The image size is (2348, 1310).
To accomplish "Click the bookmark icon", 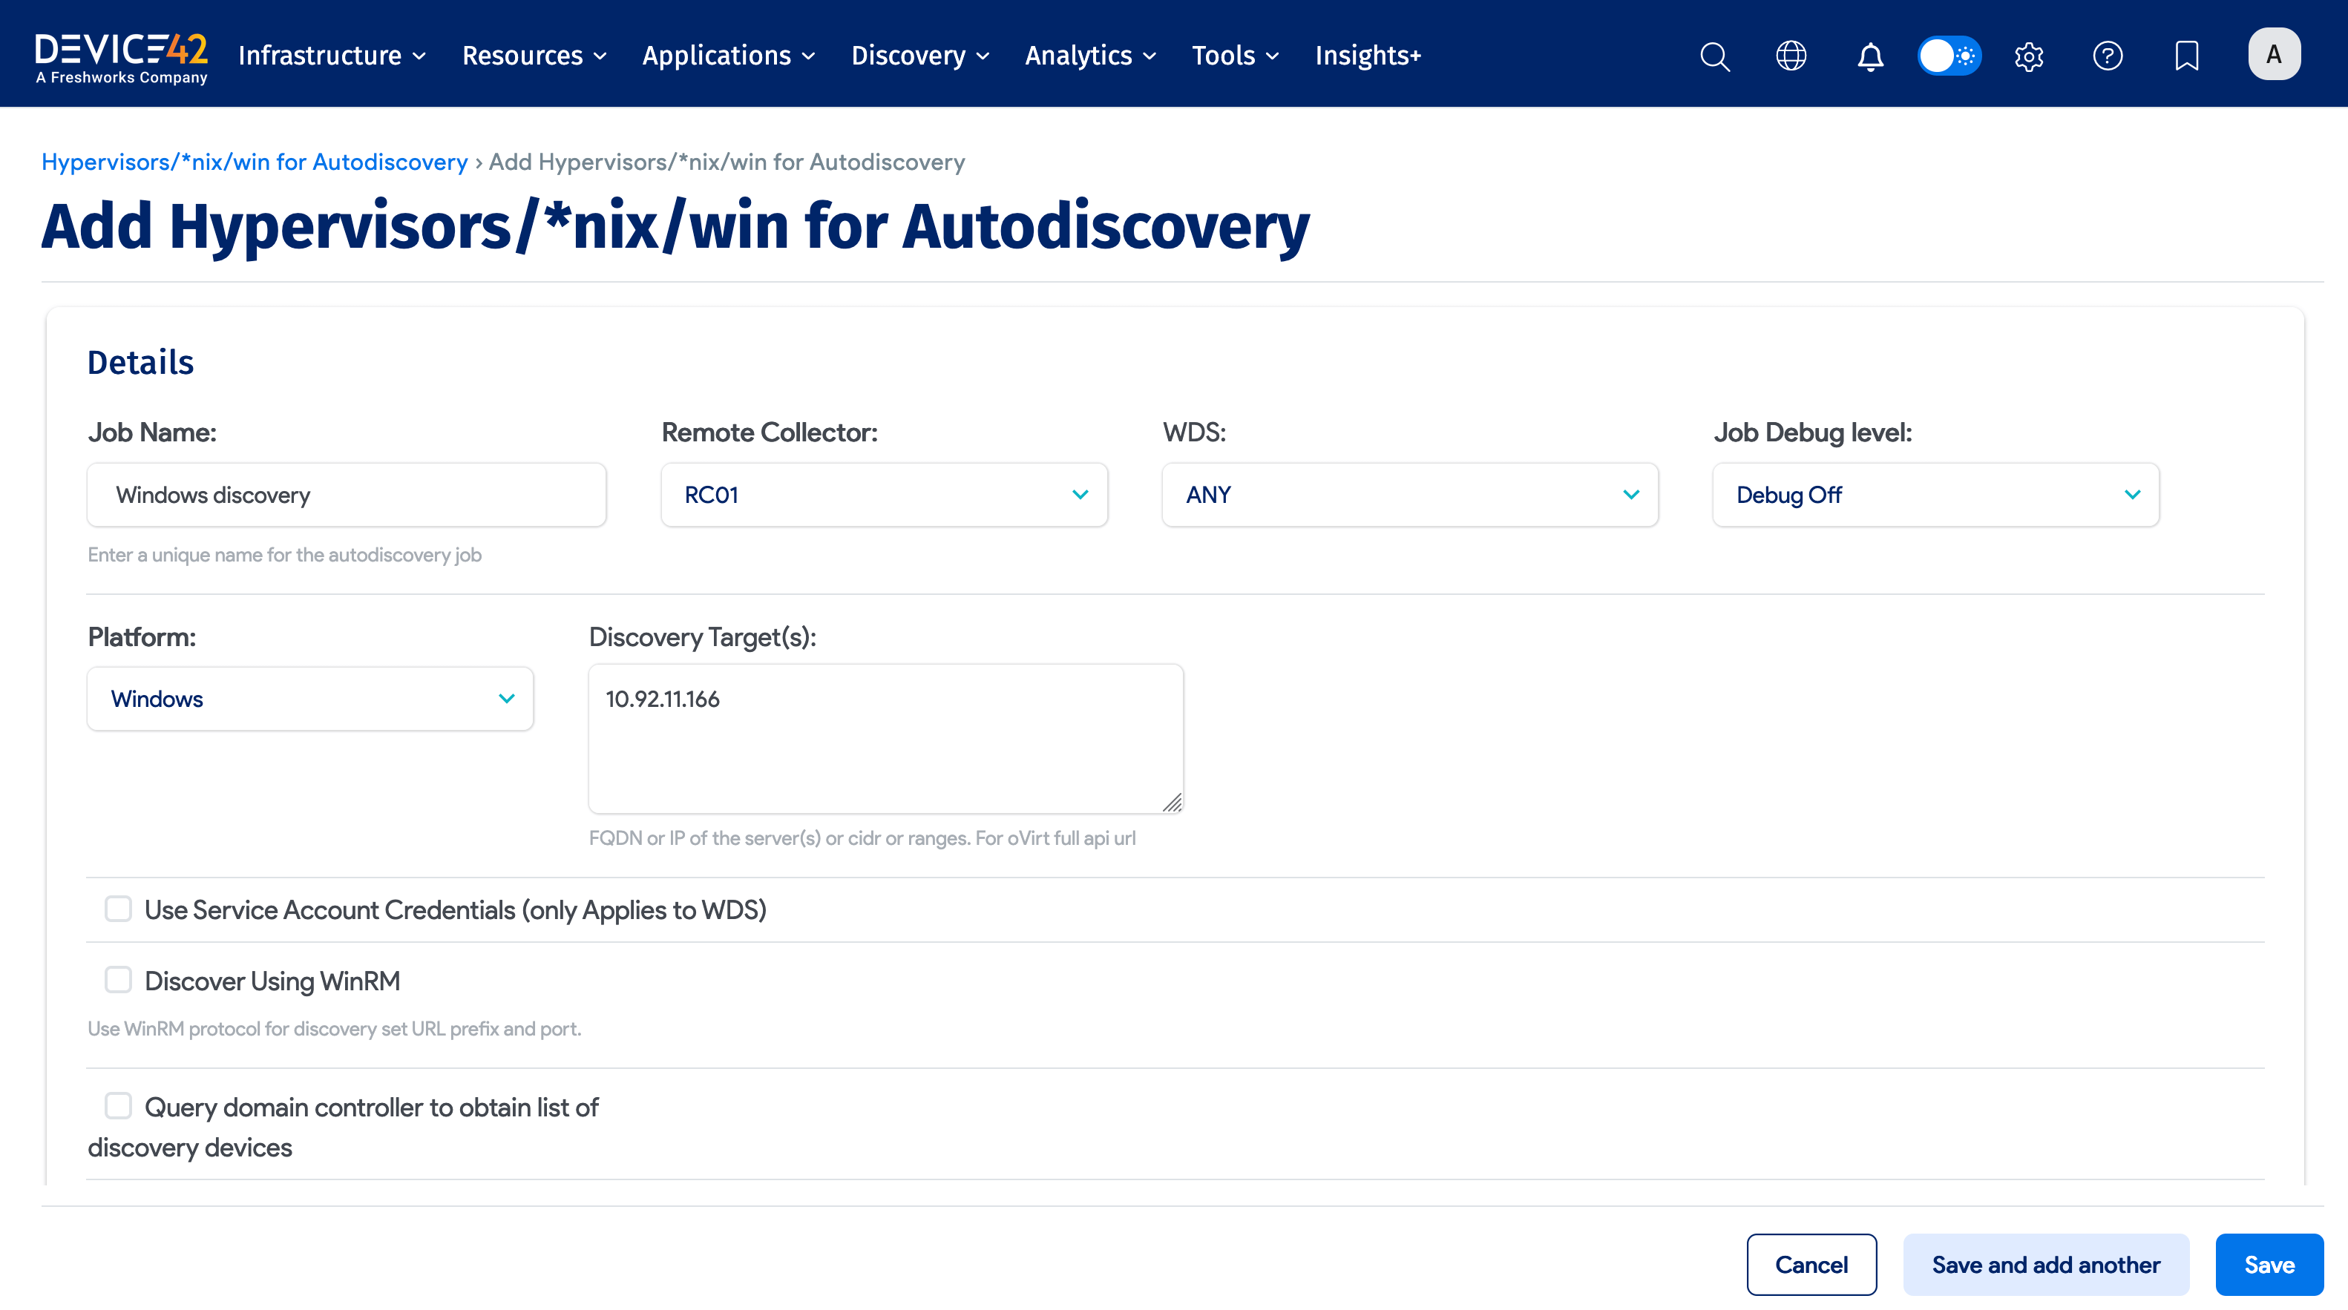I will pos(2187,56).
